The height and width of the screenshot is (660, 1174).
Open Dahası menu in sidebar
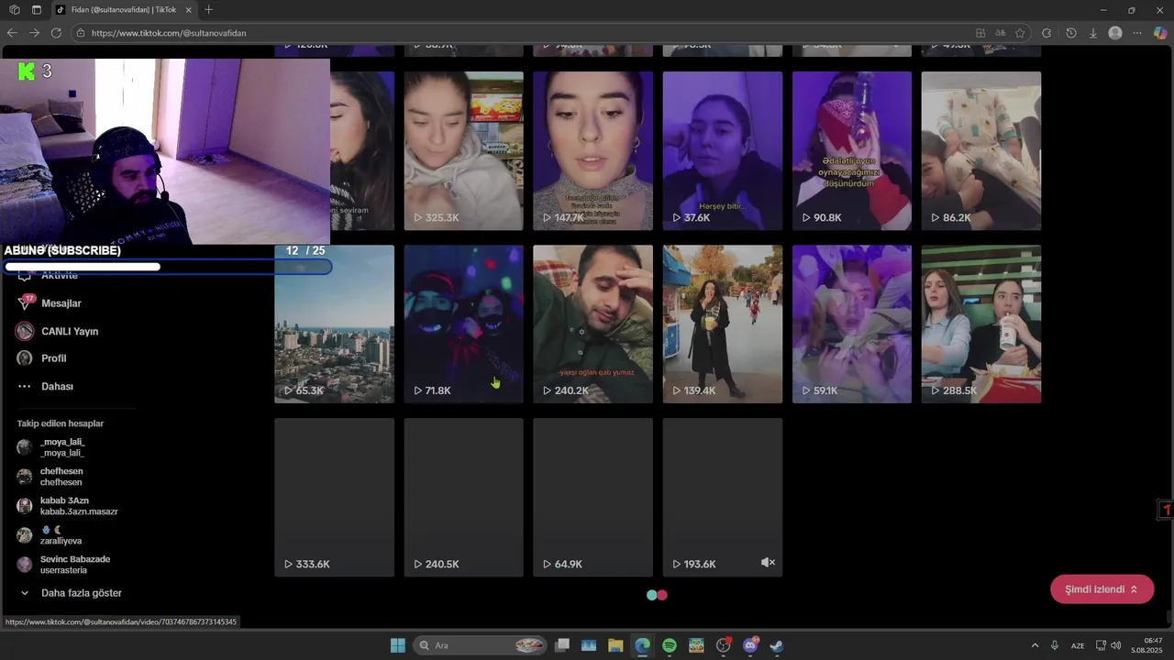click(x=57, y=387)
